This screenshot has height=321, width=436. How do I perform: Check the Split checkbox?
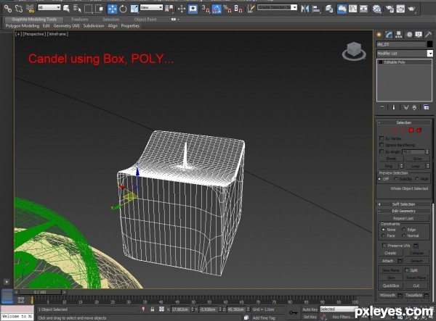point(407,270)
